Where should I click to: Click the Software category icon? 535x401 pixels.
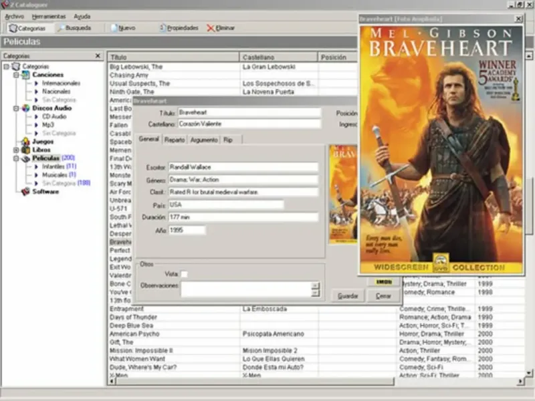click(x=25, y=192)
